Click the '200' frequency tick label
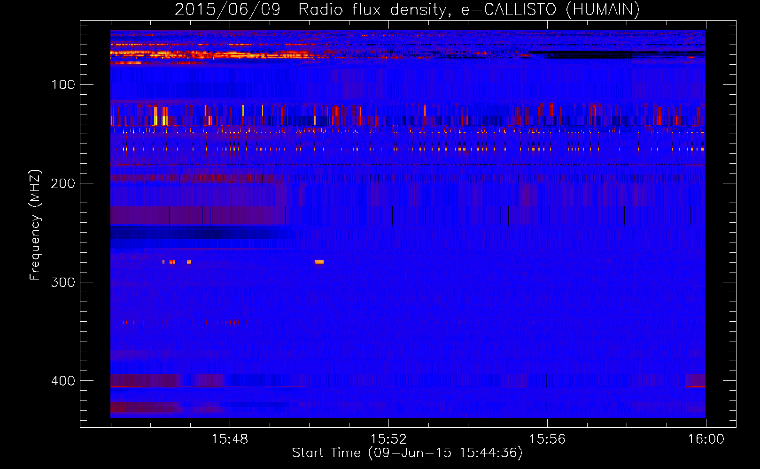 [x=63, y=183]
